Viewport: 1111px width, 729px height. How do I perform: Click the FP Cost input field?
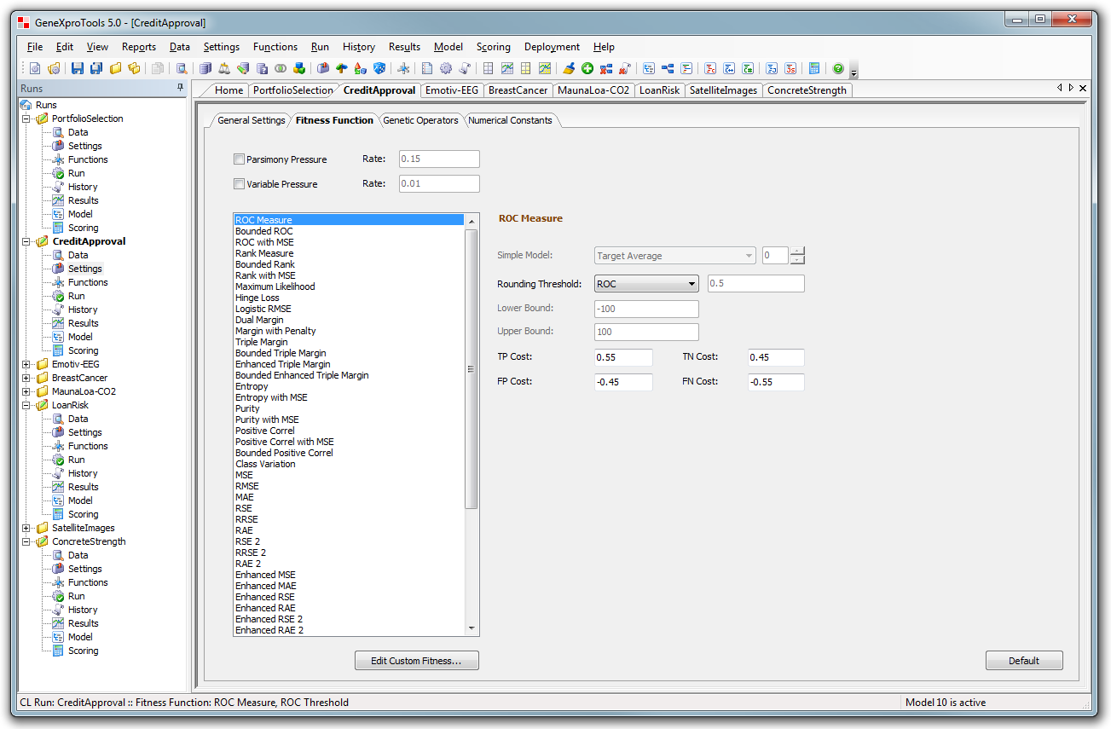click(623, 382)
